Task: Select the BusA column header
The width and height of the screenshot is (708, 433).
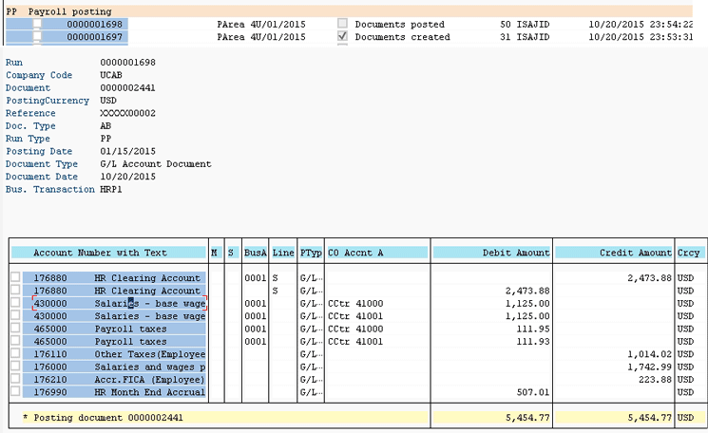Action: [255, 253]
